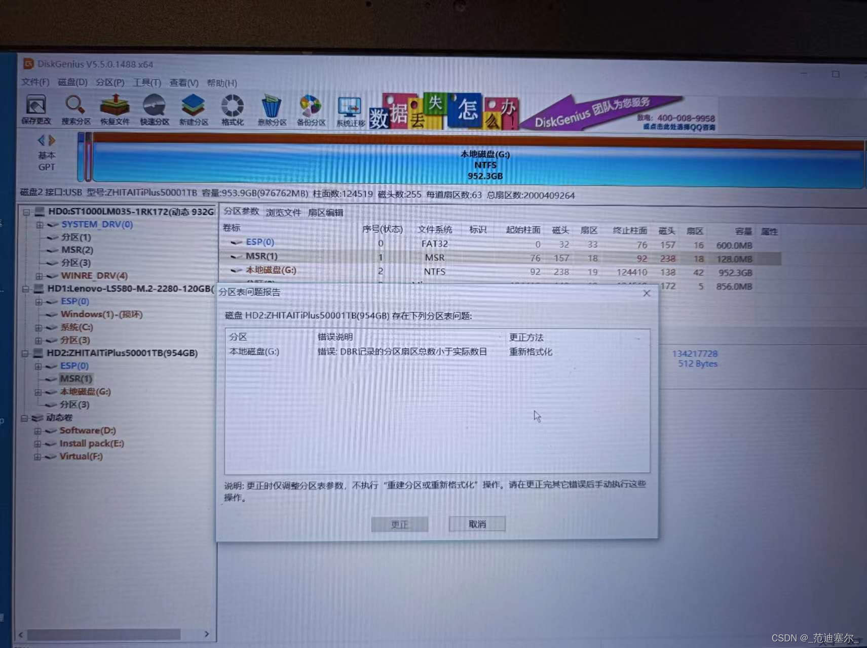Select 分区(1) under HD0 in the tree
Screen dimensions: 867x648
(x=76, y=237)
